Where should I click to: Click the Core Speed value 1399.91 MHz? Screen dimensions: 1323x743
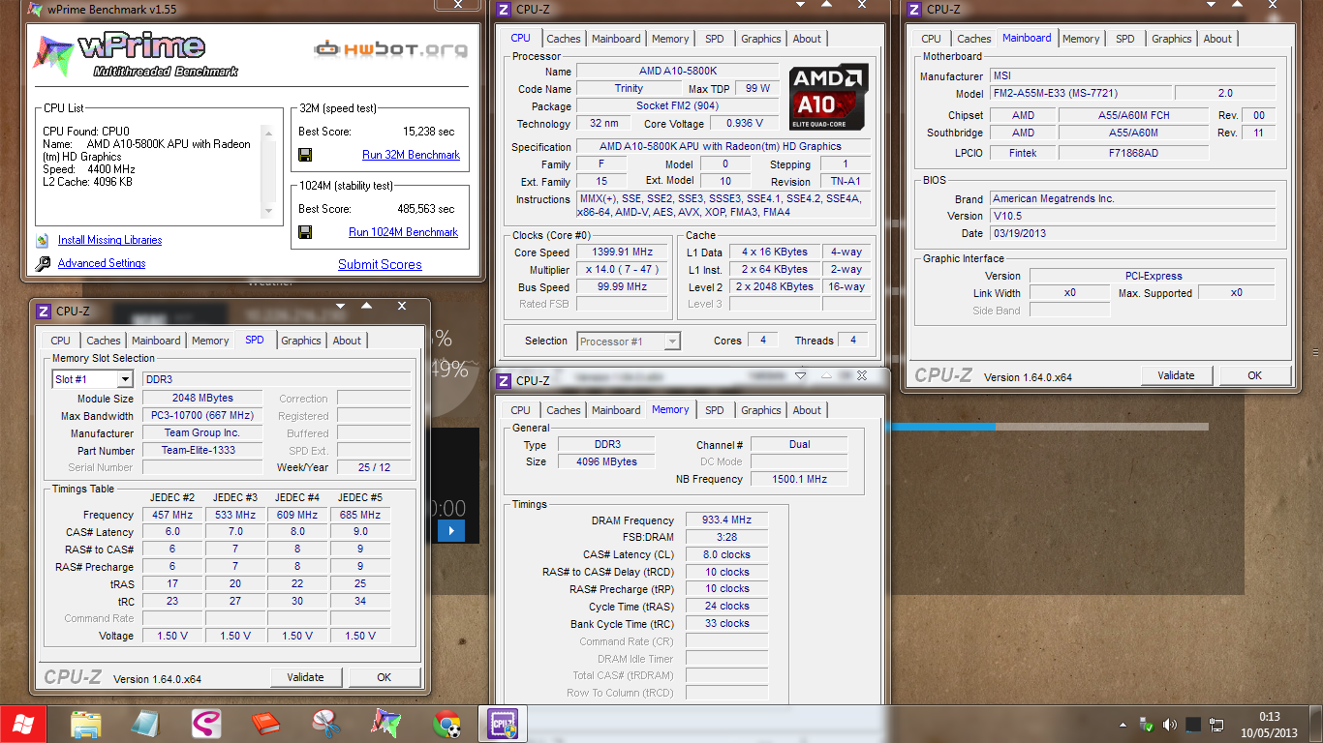623,252
